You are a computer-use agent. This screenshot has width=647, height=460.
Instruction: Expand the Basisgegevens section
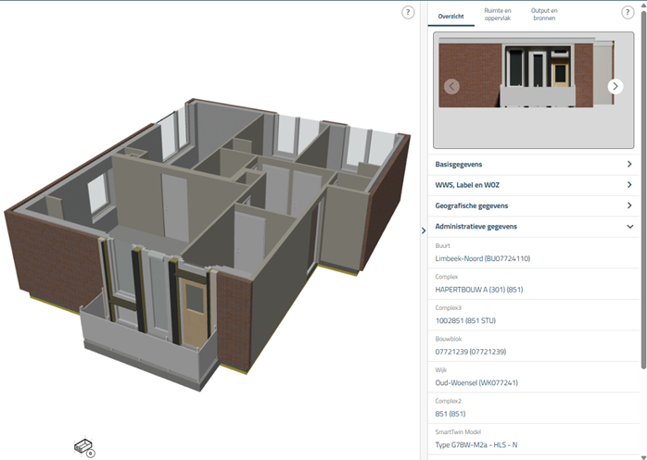tap(533, 165)
